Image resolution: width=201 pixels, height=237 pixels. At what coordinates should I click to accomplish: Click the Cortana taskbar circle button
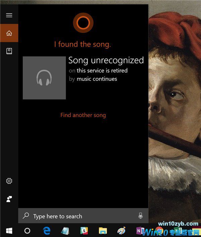coord(27,231)
